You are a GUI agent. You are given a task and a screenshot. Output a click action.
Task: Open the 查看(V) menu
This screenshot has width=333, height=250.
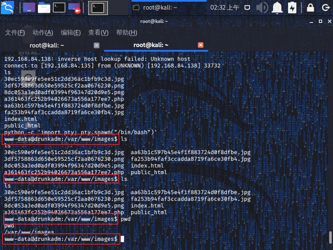[x=98, y=32]
